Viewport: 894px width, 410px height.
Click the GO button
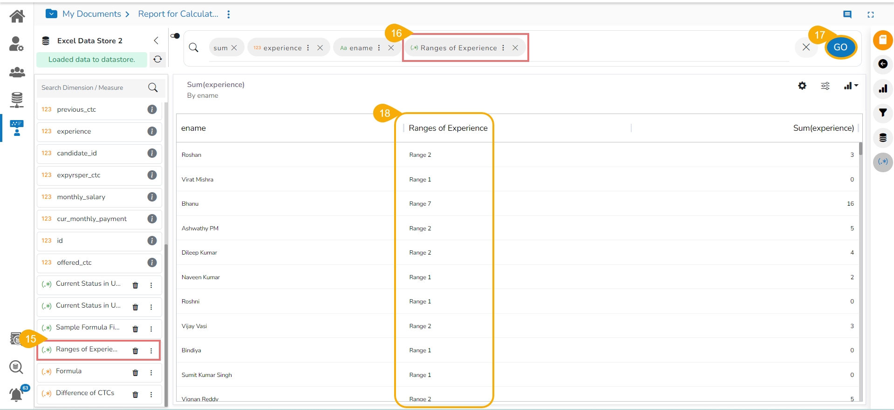840,47
